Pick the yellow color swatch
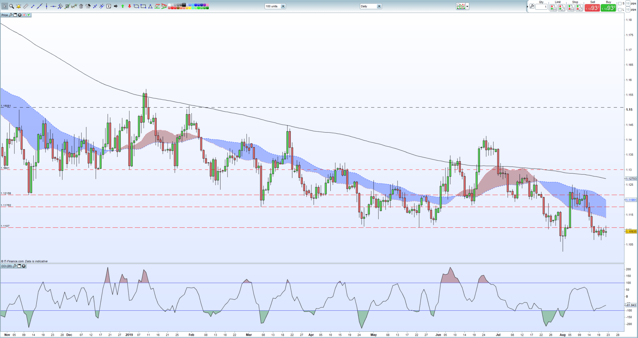 pyautogui.click(x=190, y=8)
